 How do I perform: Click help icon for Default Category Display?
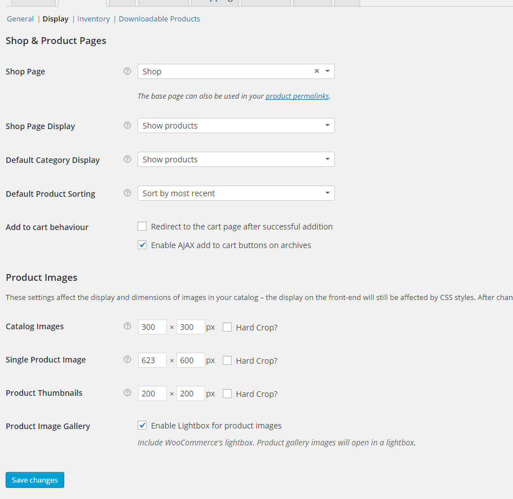[x=127, y=159]
